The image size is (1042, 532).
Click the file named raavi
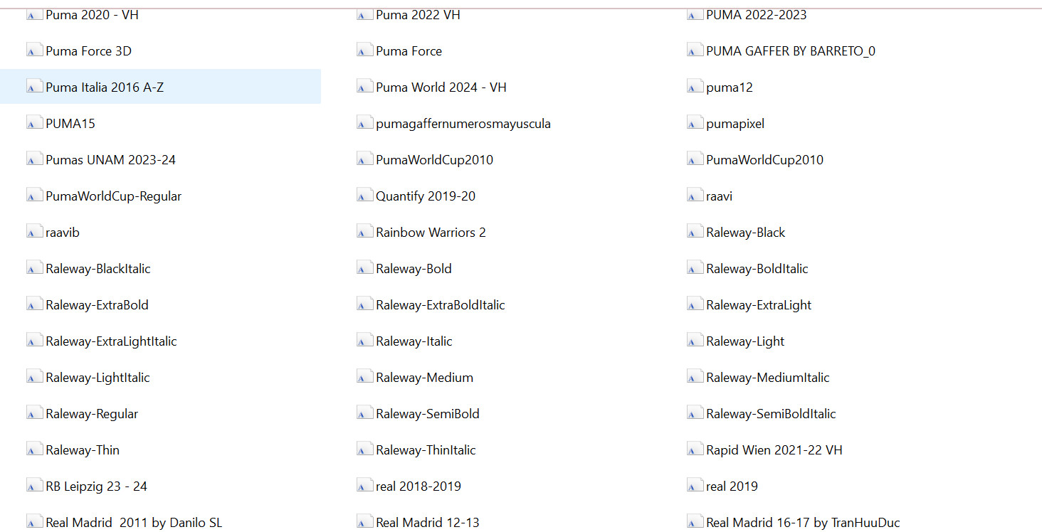pos(719,196)
